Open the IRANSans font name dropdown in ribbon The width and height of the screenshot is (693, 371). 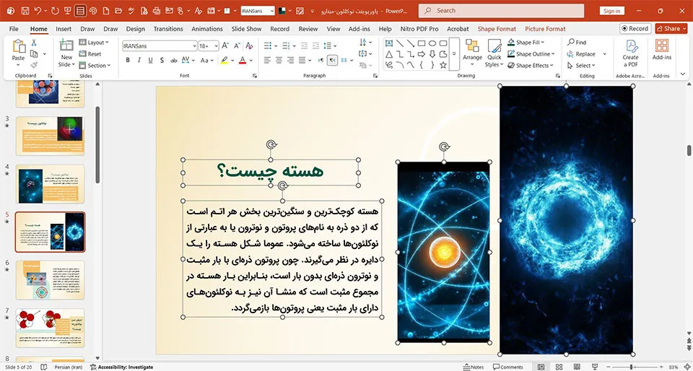(x=194, y=46)
